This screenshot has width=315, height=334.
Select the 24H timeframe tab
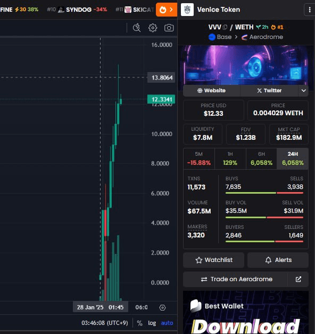pos(293,158)
